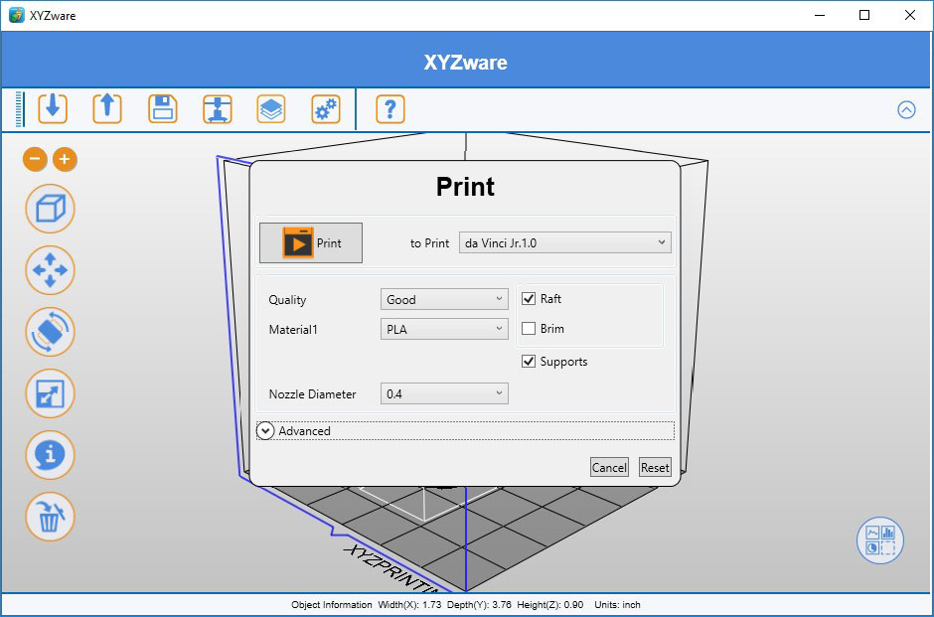
Task: Click the Object Information status text
Action: coord(332,604)
